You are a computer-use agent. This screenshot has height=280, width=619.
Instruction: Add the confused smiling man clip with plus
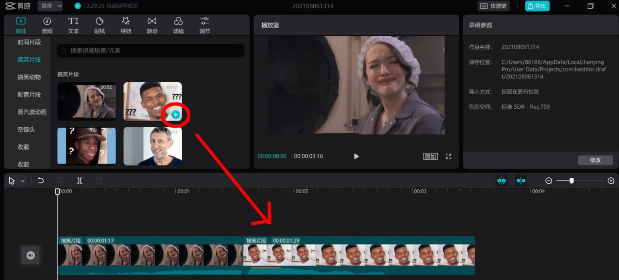point(175,115)
